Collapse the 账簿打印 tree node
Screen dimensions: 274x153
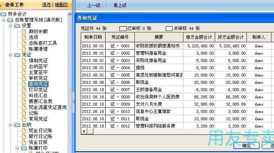tap(17, 149)
